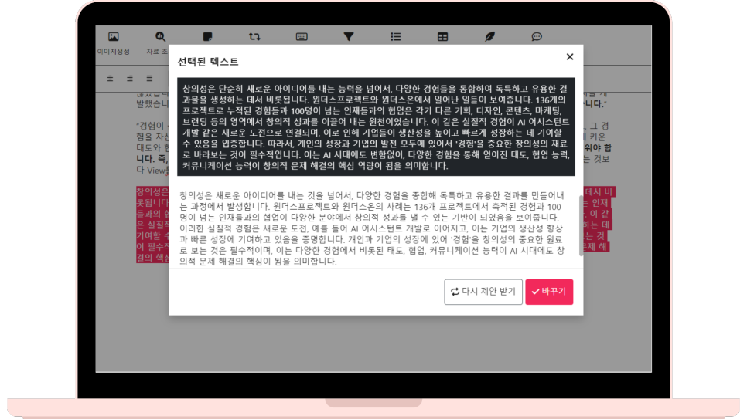Close the 선택된 텍스트 dialog

tap(570, 56)
